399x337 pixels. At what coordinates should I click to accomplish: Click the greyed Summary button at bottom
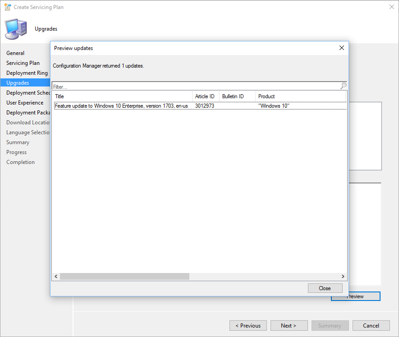coord(330,326)
